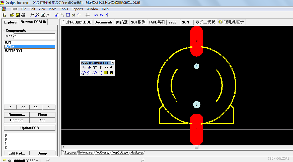293x162 pixels.
Task: Select the place text string tool
Action: pyautogui.click(x=100, y=67)
